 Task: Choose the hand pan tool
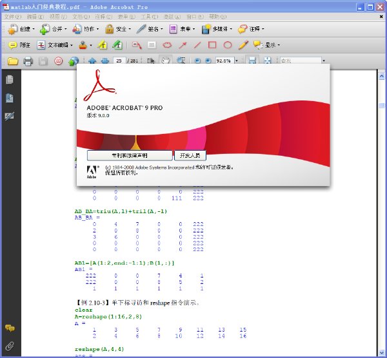click(166, 61)
